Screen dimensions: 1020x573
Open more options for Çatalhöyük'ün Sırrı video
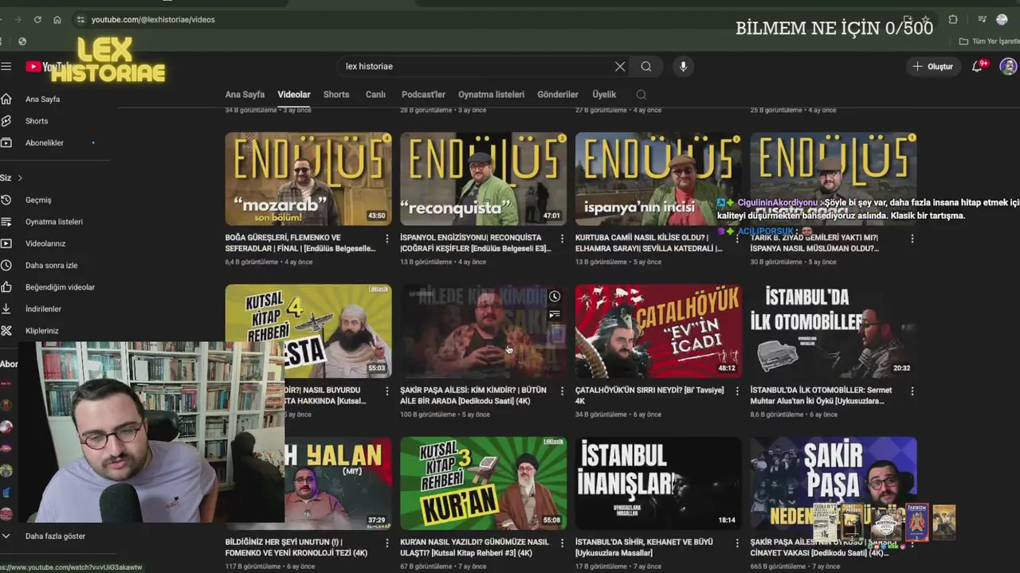737,391
